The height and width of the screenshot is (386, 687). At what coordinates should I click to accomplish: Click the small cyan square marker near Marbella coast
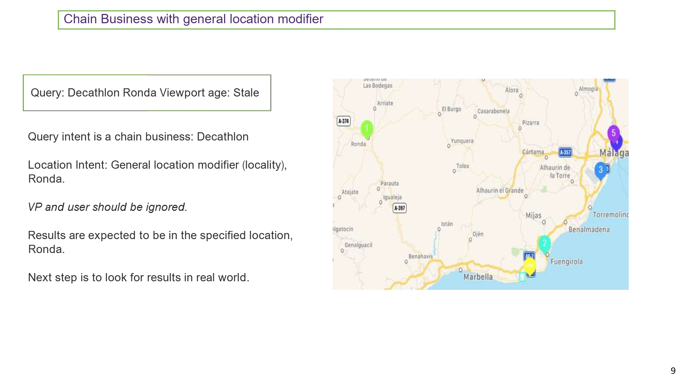[522, 277]
